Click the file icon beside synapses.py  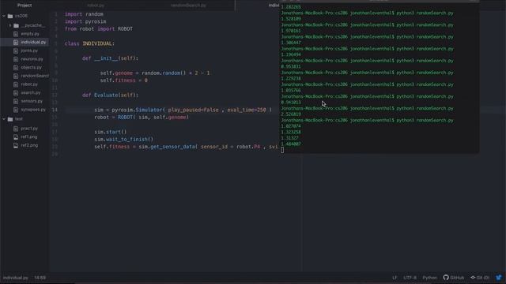coord(16,110)
